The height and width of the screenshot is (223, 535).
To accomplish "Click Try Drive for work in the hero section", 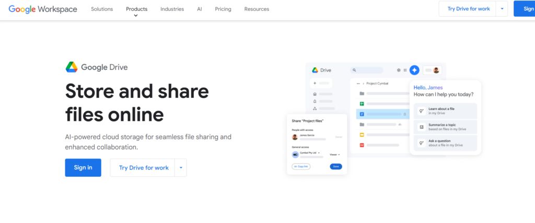I will (x=144, y=167).
